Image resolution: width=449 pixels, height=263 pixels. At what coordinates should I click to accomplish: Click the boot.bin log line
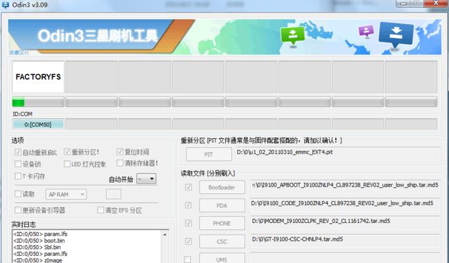[39, 241]
